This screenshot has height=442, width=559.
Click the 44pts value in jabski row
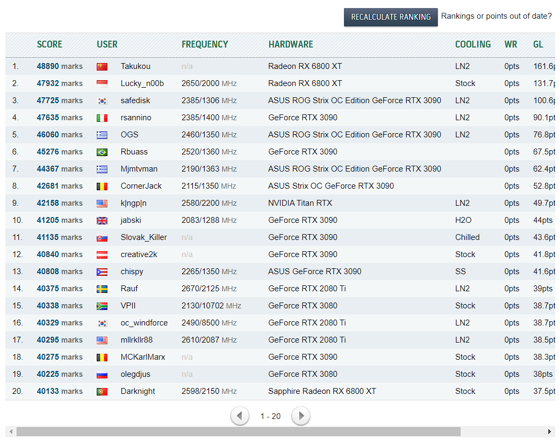542,220
